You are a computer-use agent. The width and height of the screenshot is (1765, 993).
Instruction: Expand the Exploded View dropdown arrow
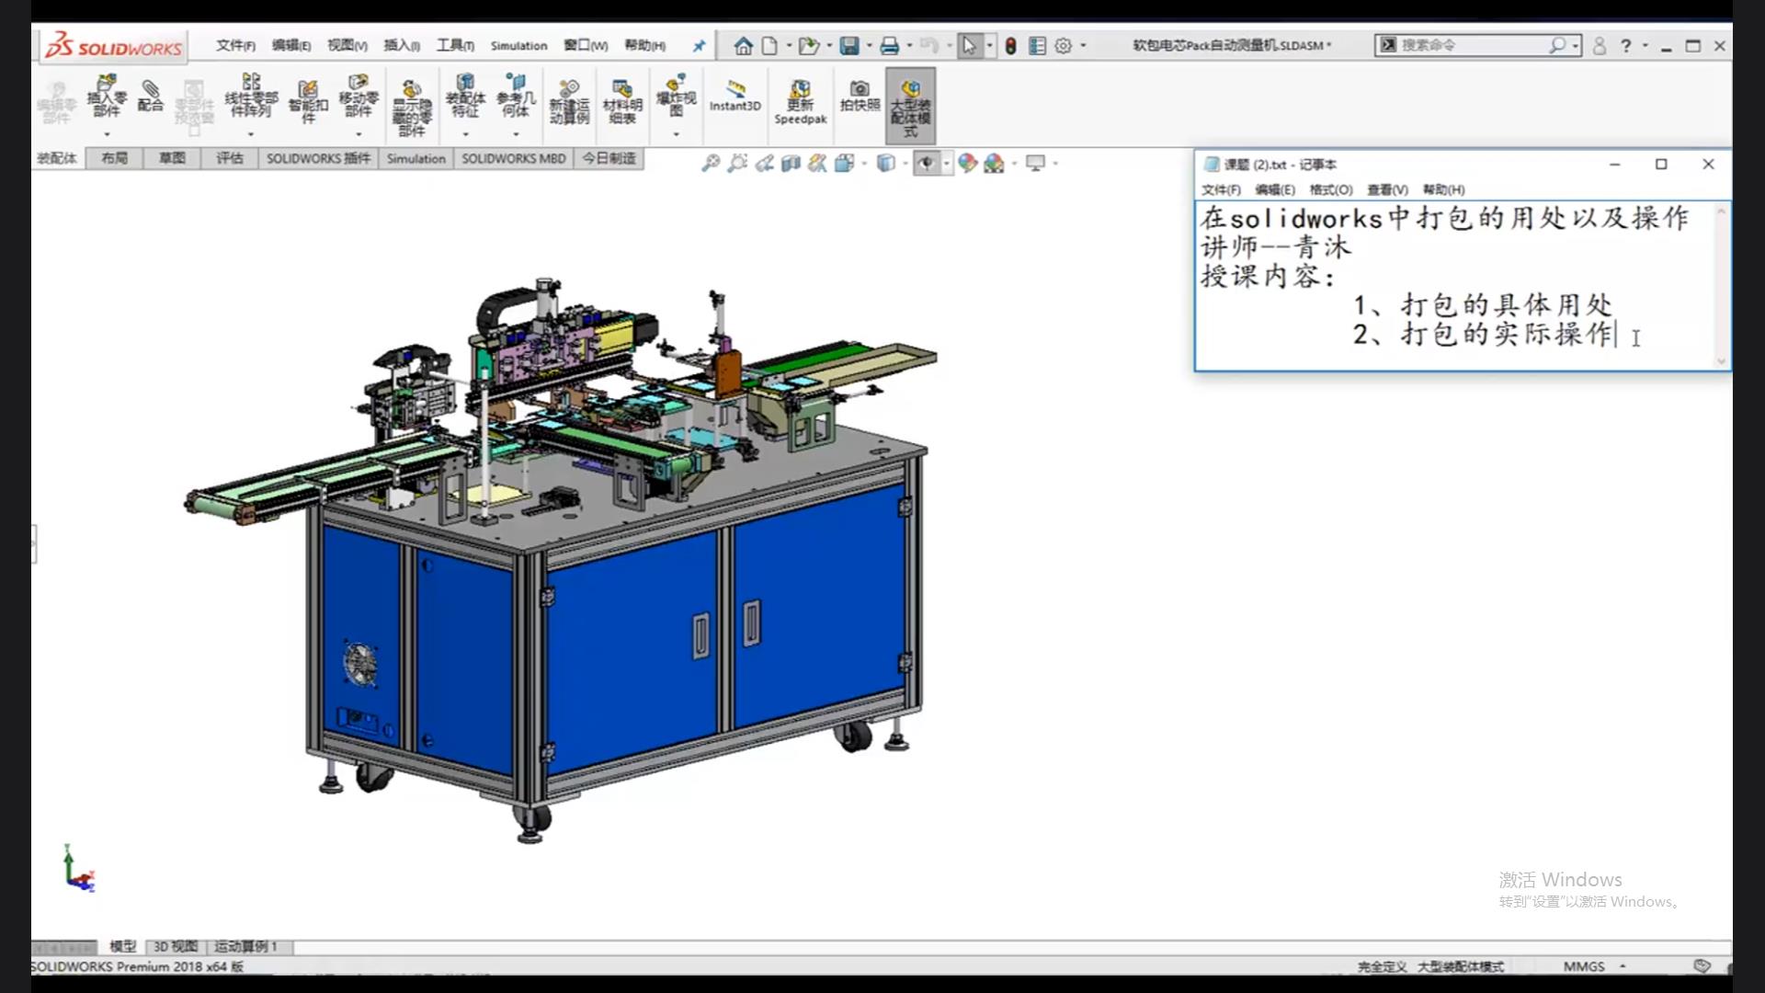(676, 134)
